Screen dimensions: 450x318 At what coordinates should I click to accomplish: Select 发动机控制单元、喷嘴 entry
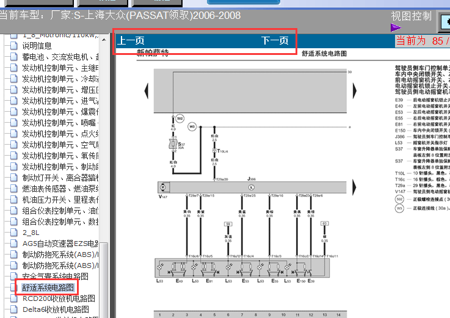60,123
